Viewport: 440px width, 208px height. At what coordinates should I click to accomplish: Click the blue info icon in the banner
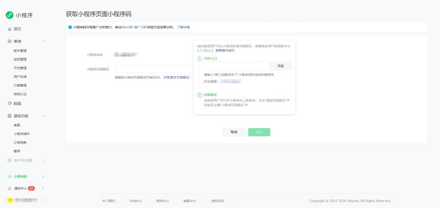(x=70, y=27)
